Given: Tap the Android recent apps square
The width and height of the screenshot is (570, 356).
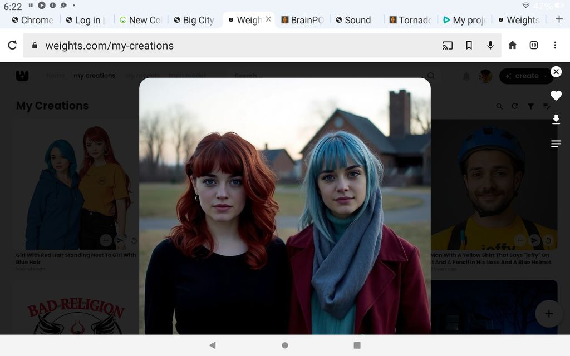Looking at the screenshot, I should tap(357, 345).
